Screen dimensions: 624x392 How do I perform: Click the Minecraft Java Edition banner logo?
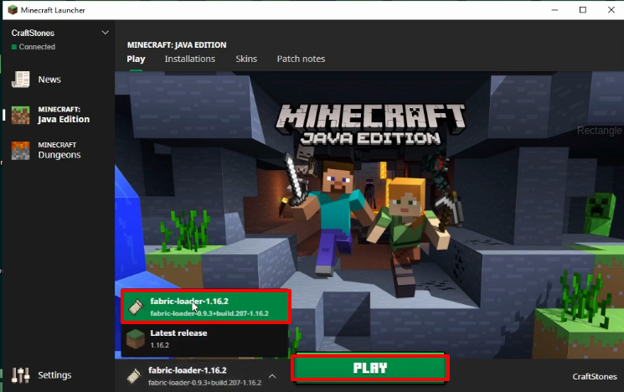[x=370, y=124]
